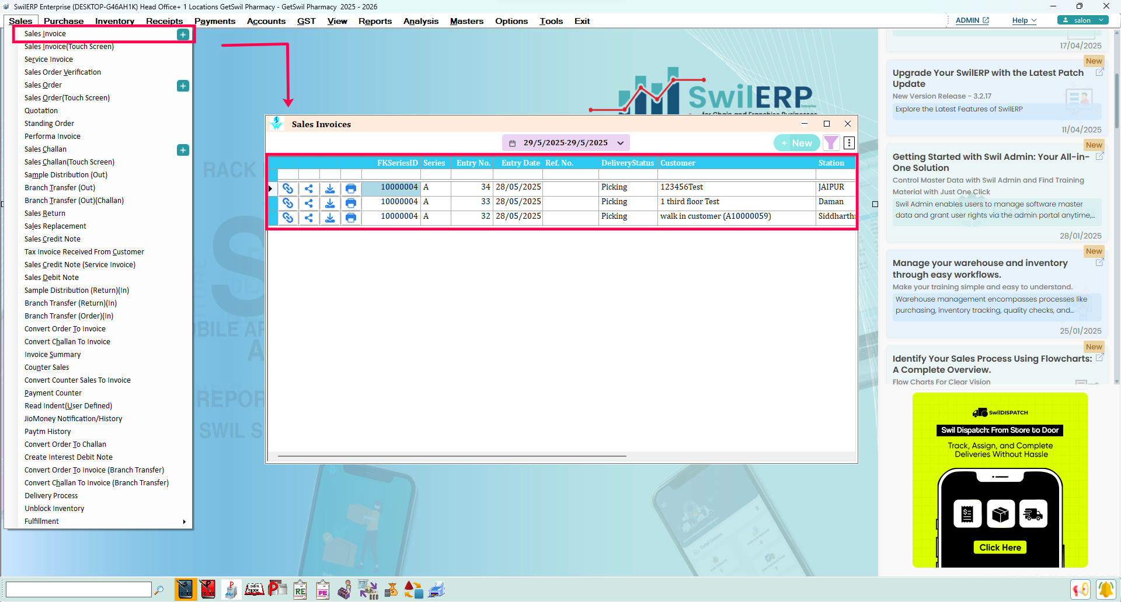Click the PE clipboard icon in bottom toolbar

[x=323, y=590]
